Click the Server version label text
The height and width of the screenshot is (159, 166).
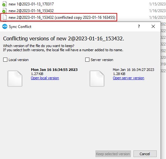(102, 60)
